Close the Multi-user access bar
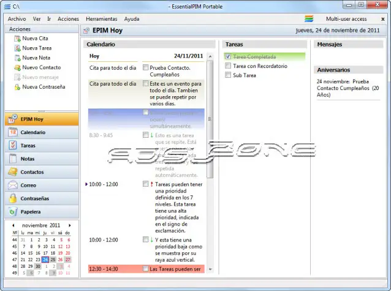This screenshot has width=391, height=291. pos(383,19)
